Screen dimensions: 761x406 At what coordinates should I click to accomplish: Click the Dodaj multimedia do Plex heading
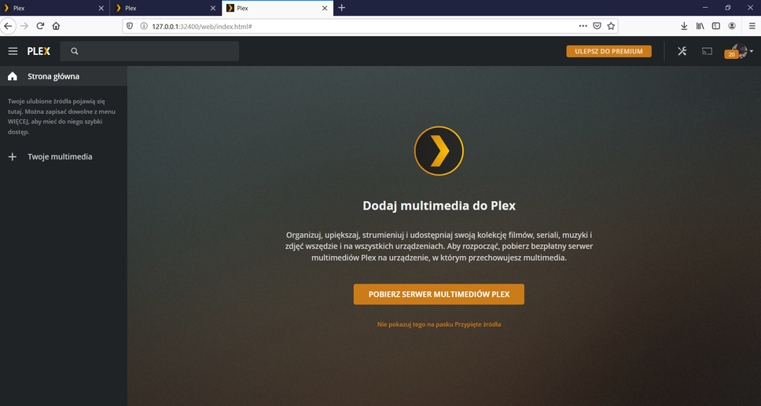(439, 206)
